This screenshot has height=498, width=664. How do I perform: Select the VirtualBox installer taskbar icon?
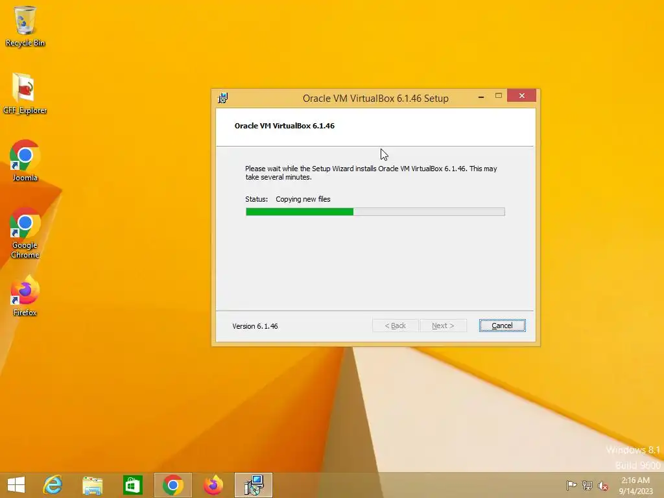tap(254, 485)
